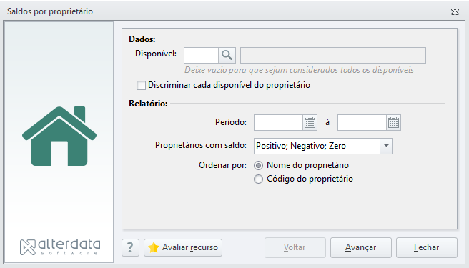This screenshot has height=268, width=469.
Task: Open the end date calendar picker
Action: [x=393, y=123]
